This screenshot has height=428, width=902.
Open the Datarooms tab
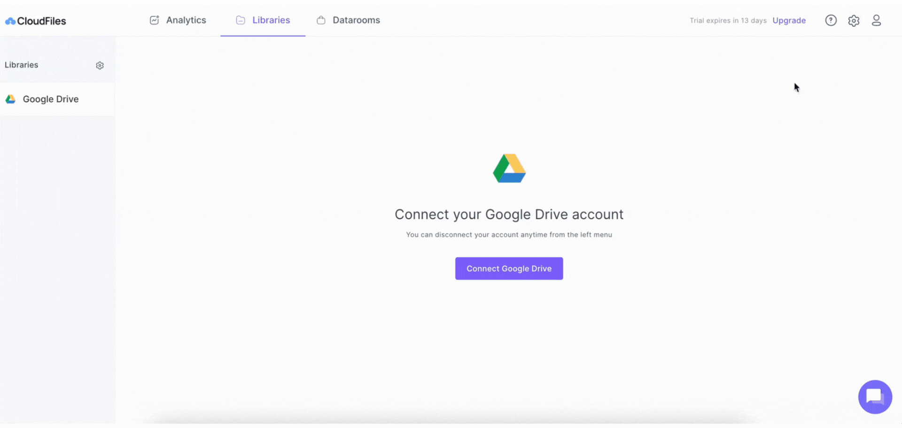[348, 20]
